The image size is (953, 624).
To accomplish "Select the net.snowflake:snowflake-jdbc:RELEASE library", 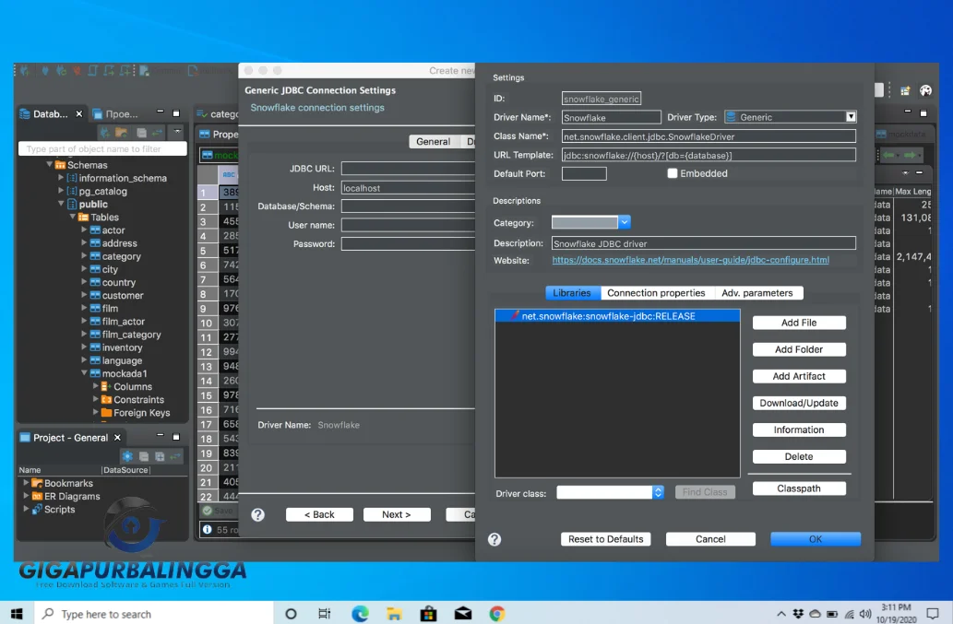I will coord(617,316).
